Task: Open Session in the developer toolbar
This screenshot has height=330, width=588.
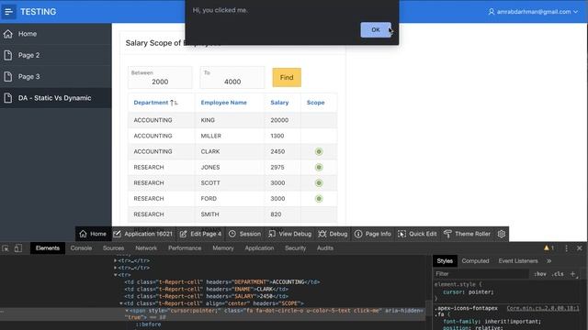Action: 244,234
